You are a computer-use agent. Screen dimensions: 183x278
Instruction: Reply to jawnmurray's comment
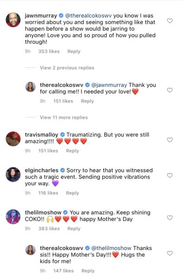coord(74,51)
